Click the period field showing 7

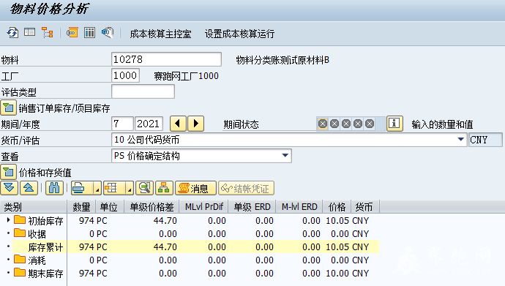point(122,124)
